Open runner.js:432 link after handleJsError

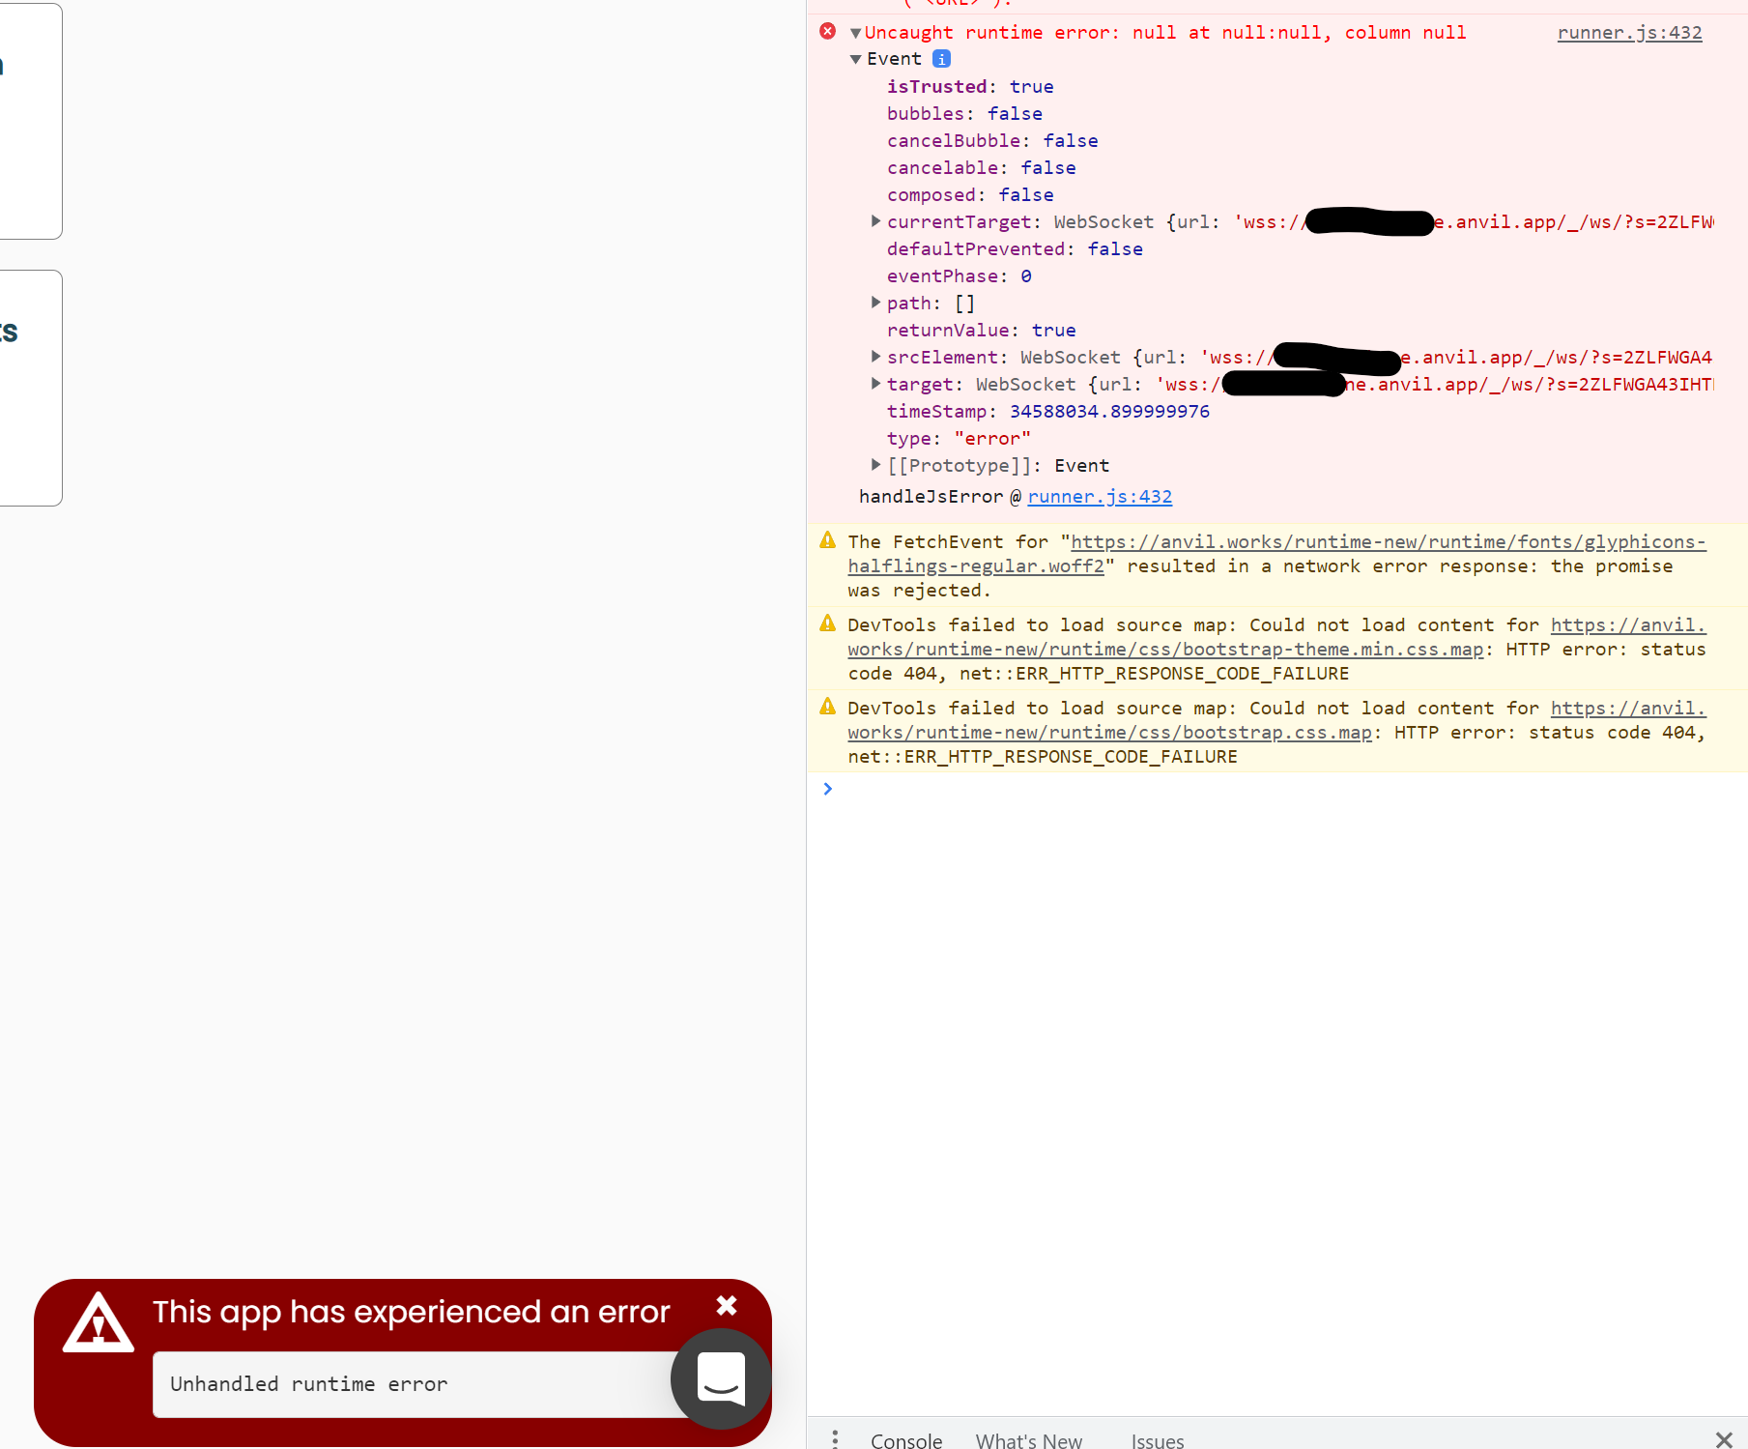point(1099,496)
